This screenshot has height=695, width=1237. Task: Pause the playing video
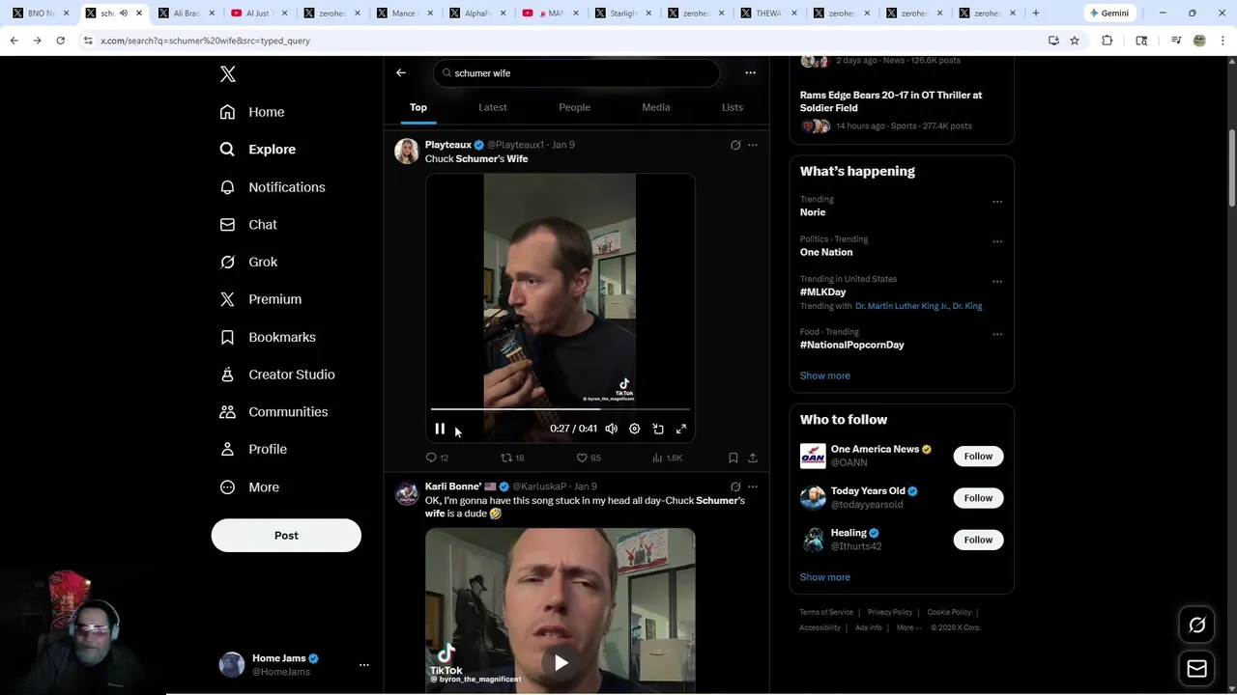click(440, 429)
